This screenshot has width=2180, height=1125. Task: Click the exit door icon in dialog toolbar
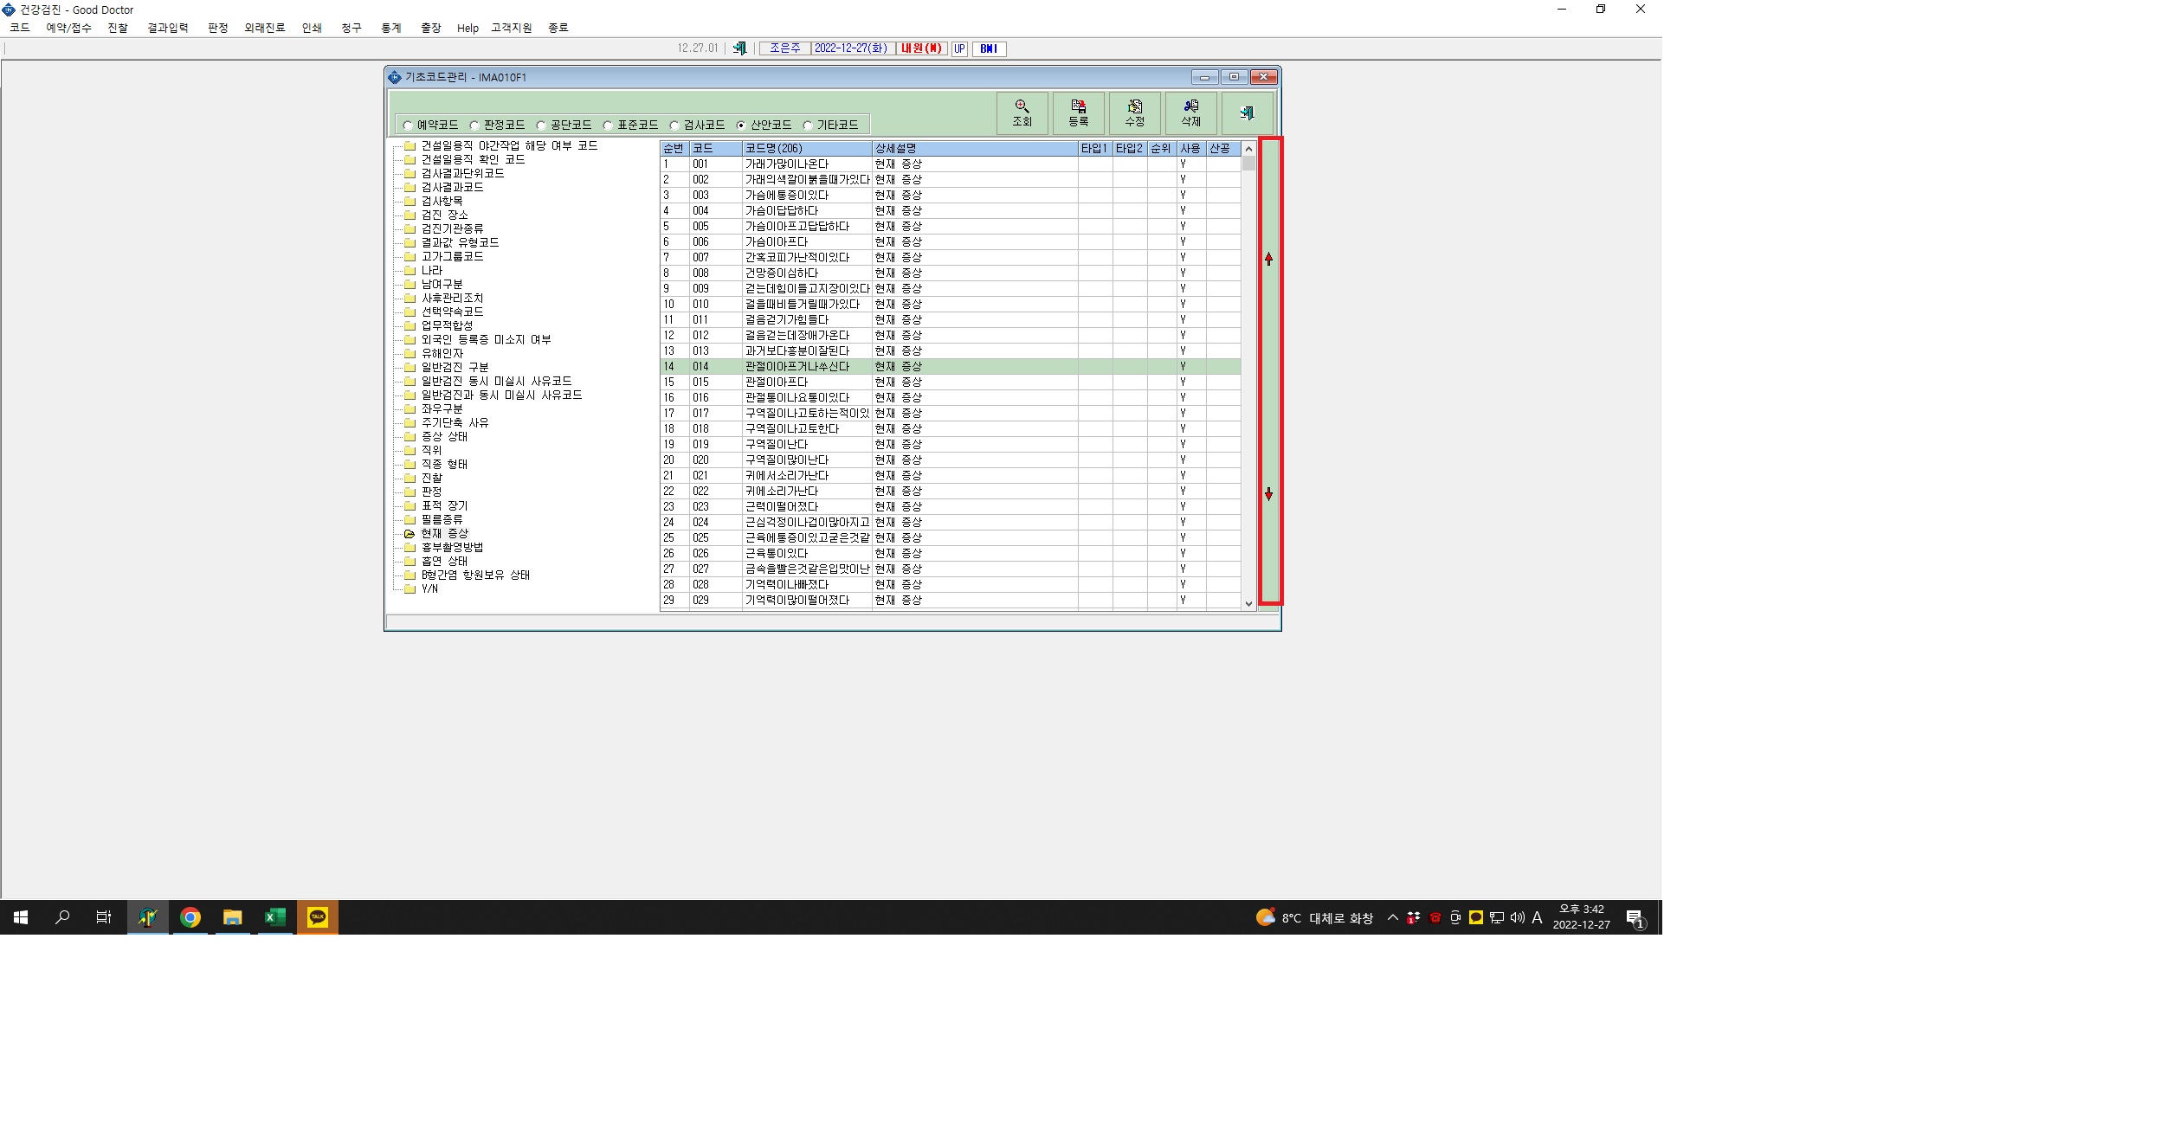1247,113
